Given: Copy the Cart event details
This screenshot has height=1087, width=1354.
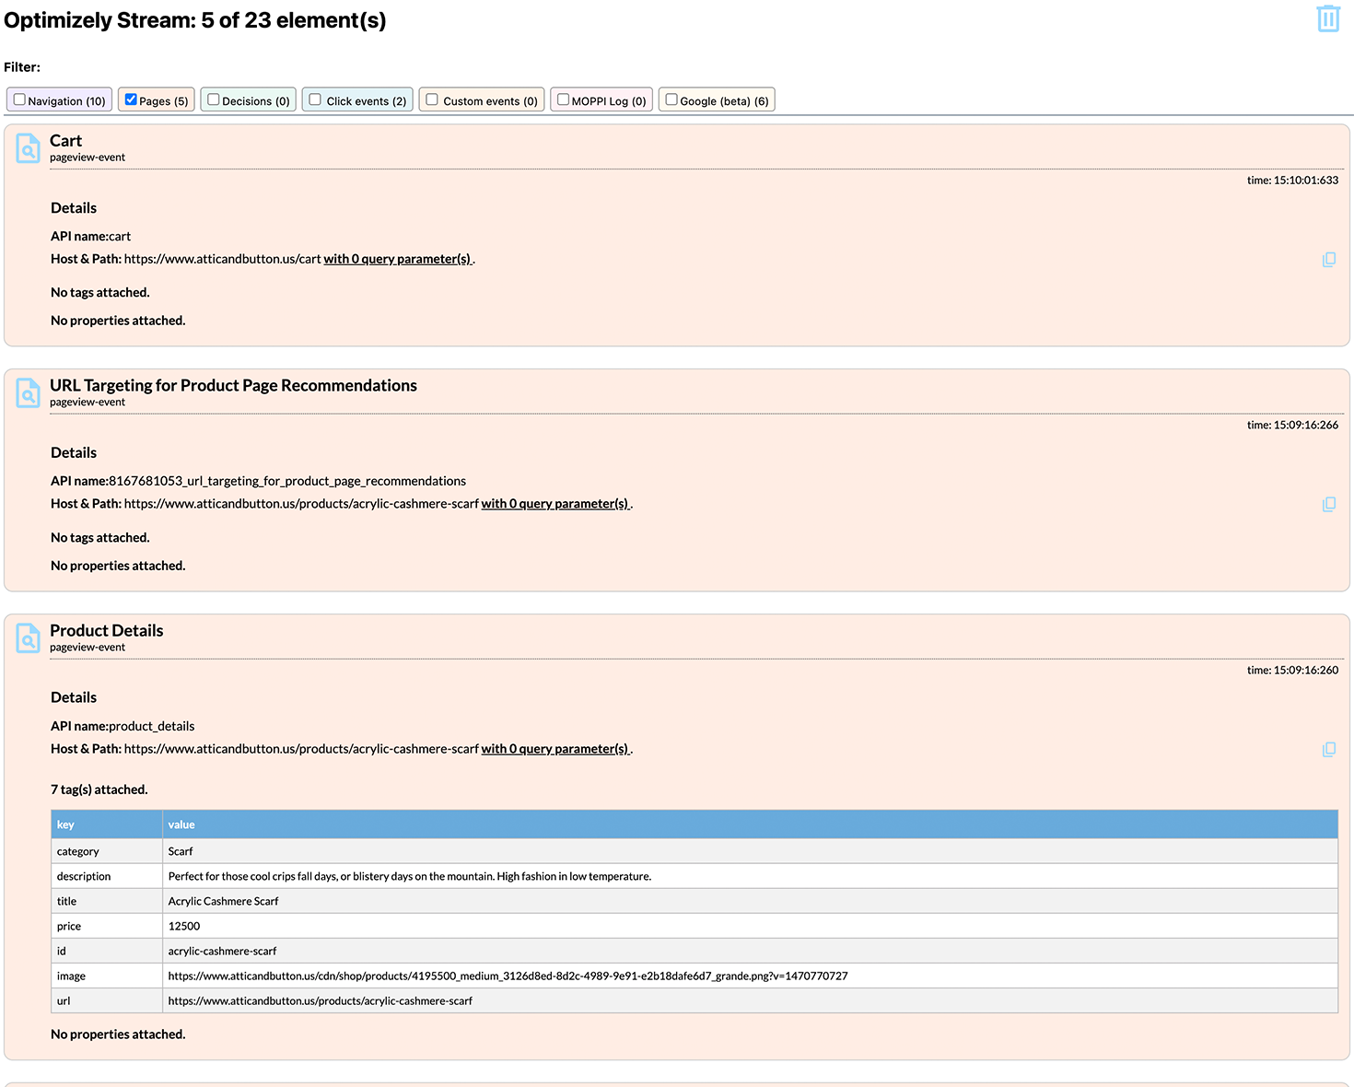Looking at the screenshot, I should 1328,260.
